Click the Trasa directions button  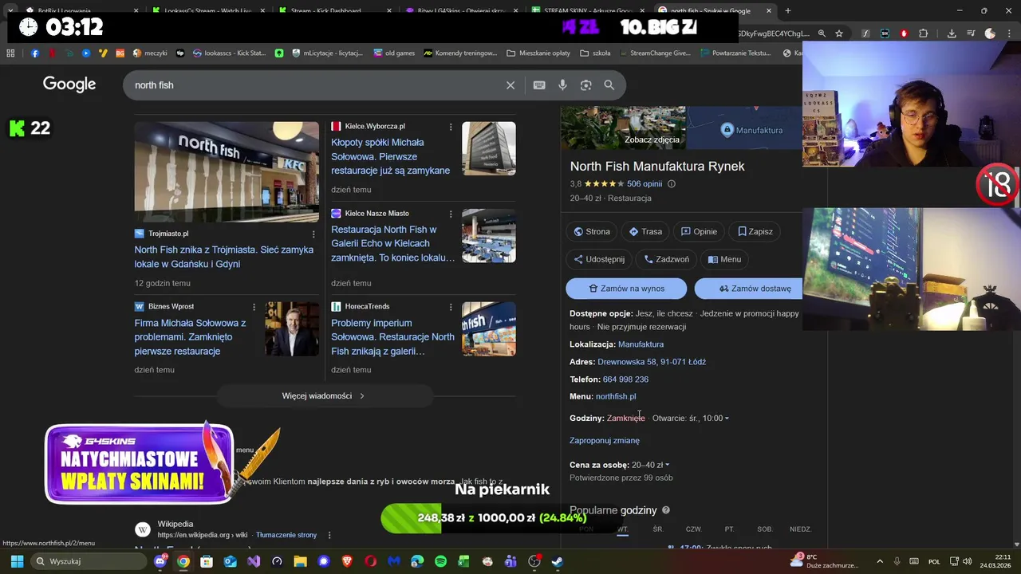[x=645, y=232]
